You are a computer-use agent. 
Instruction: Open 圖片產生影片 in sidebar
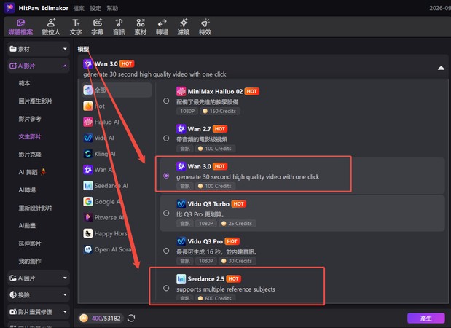(x=36, y=101)
